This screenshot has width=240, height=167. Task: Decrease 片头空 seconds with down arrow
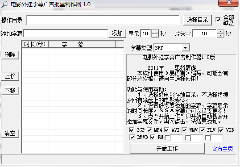click(x=220, y=35)
